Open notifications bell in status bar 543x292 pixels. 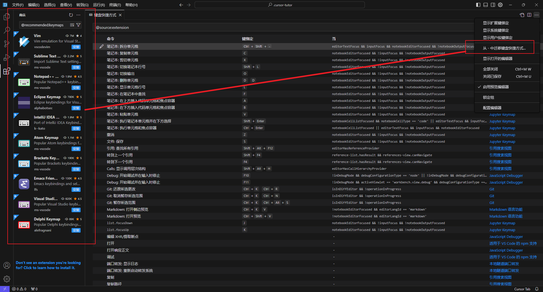tap(537, 289)
